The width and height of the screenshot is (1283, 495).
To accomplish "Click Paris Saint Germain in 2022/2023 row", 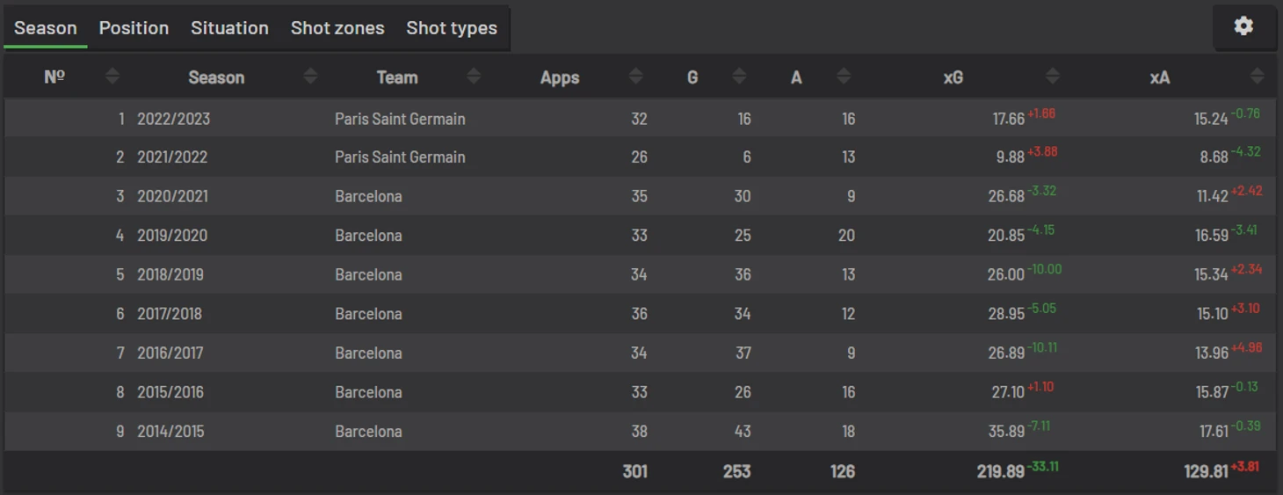I will point(400,119).
